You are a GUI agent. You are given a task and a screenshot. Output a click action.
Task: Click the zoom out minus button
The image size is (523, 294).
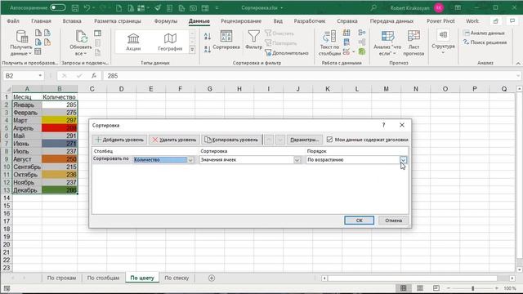449,288
